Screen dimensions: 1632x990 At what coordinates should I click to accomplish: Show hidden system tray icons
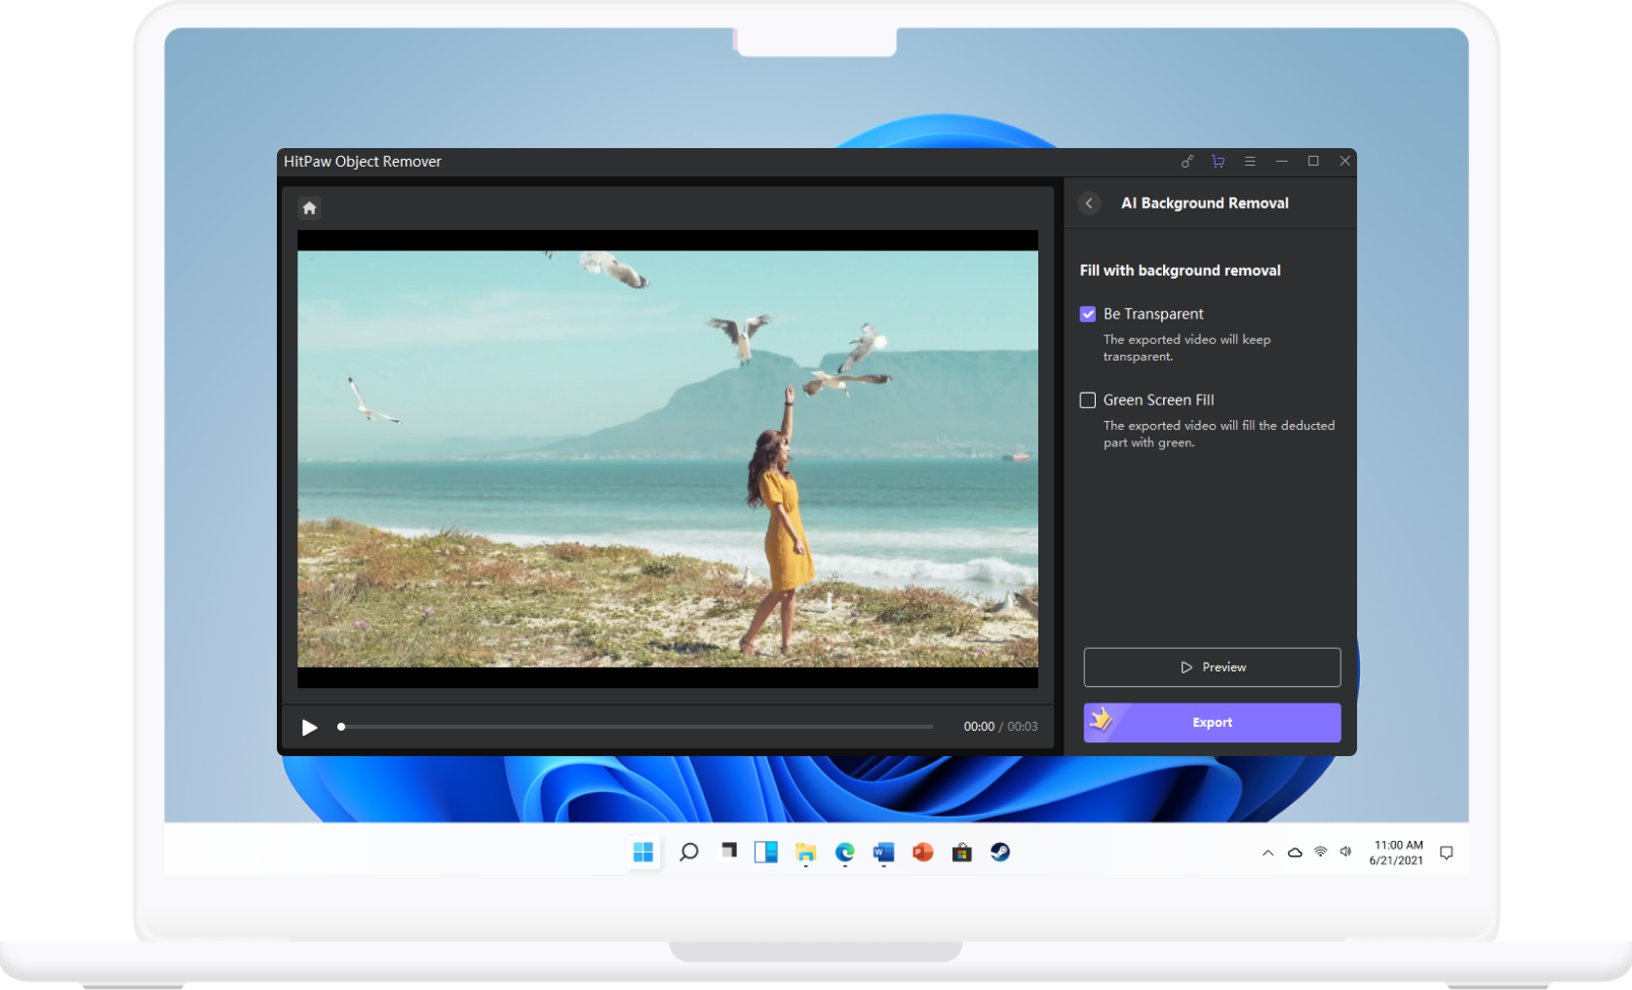(x=1268, y=853)
